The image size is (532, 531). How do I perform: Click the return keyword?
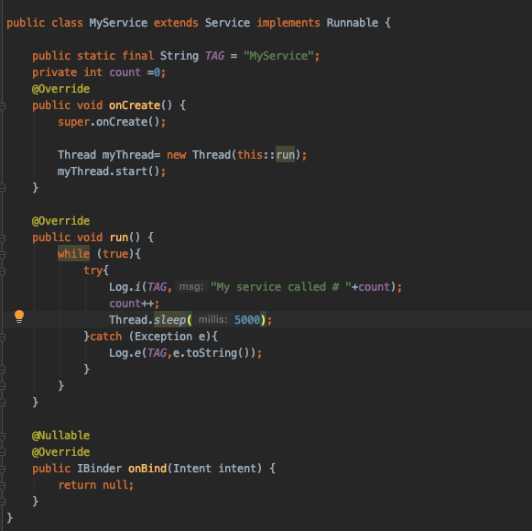pyautogui.click(x=77, y=485)
